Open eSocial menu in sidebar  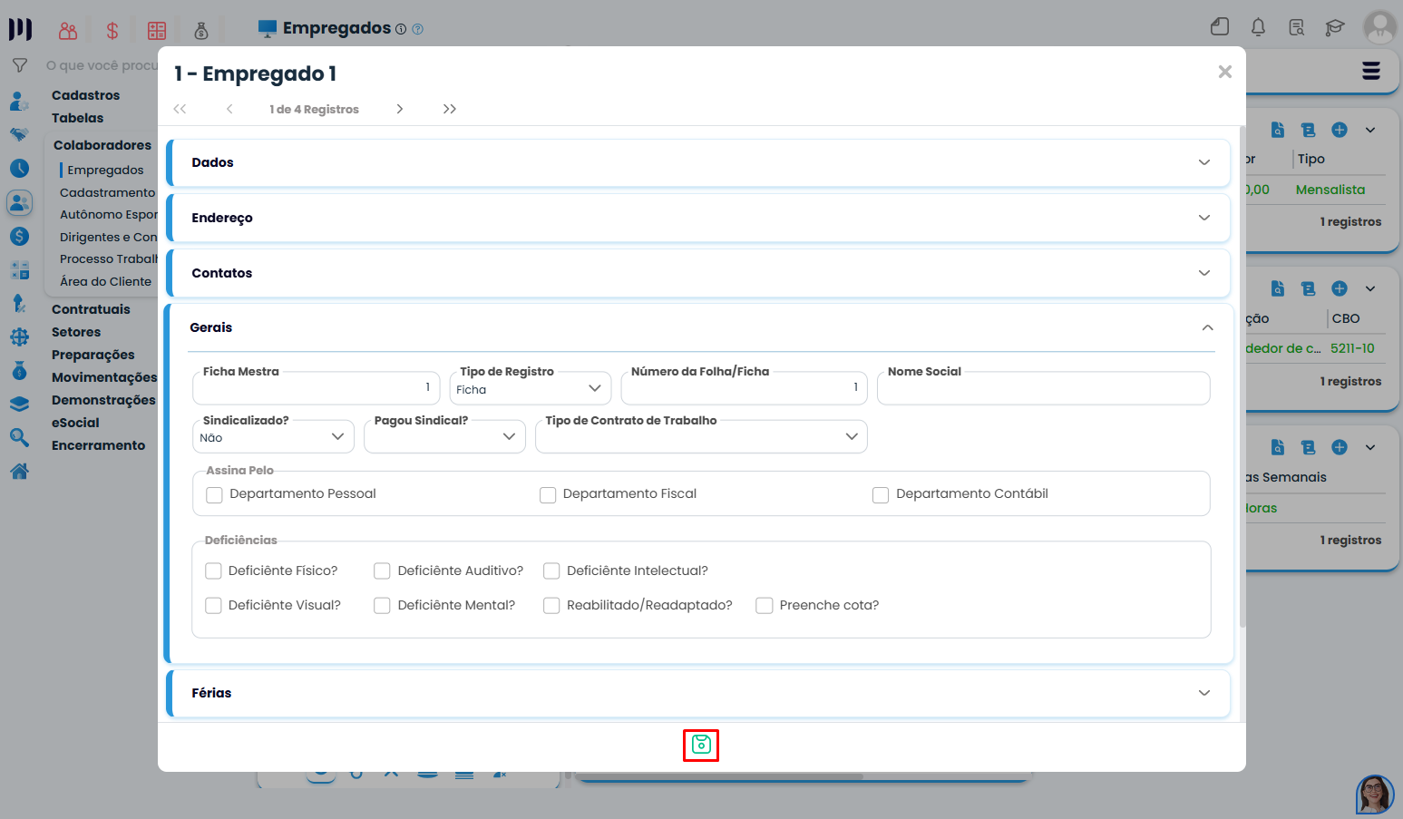(75, 423)
